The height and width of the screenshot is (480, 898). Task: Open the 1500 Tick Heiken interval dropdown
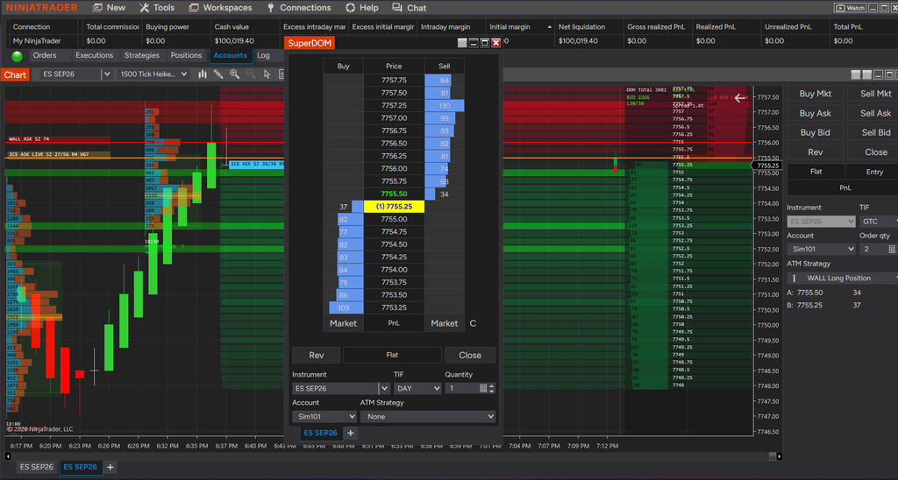click(x=153, y=74)
